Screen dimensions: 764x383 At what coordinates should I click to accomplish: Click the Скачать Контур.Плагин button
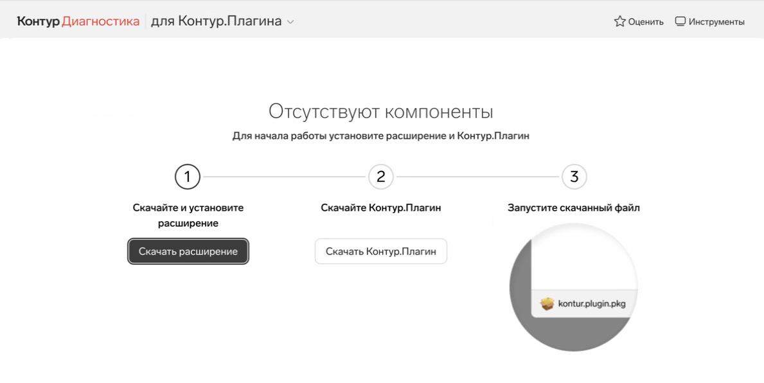(x=381, y=251)
